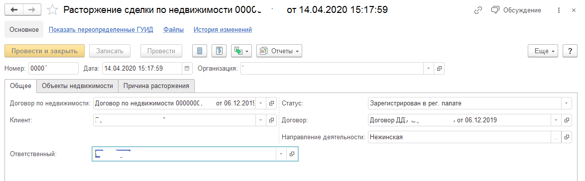The width and height of the screenshot is (585, 181).
Task: Edit the Дата field value
Action: (142, 69)
